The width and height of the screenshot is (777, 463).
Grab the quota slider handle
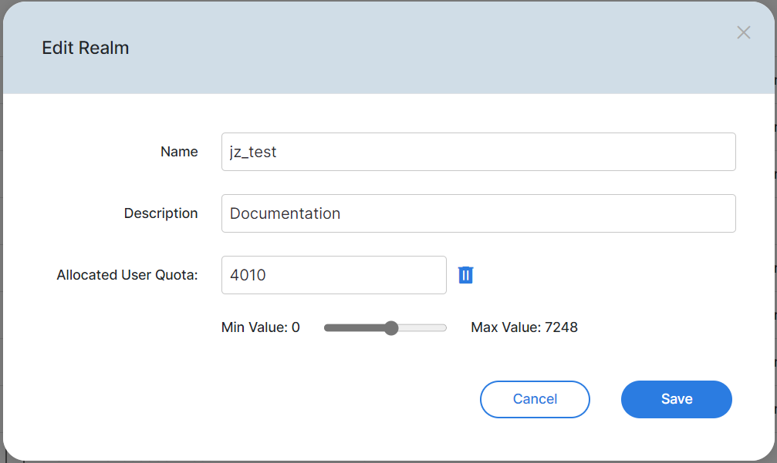pyautogui.click(x=390, y=328)
